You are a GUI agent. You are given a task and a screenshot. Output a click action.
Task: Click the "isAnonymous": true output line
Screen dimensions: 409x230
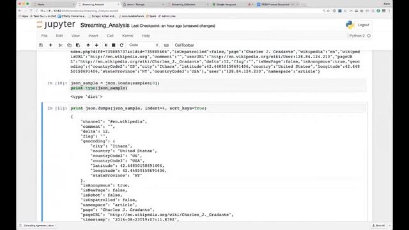(x=105, y=185)
